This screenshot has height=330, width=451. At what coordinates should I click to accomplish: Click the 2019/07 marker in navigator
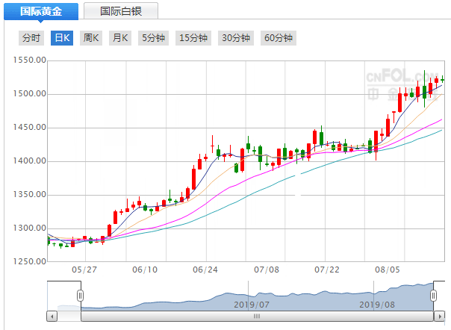click(x=251, y=304)
